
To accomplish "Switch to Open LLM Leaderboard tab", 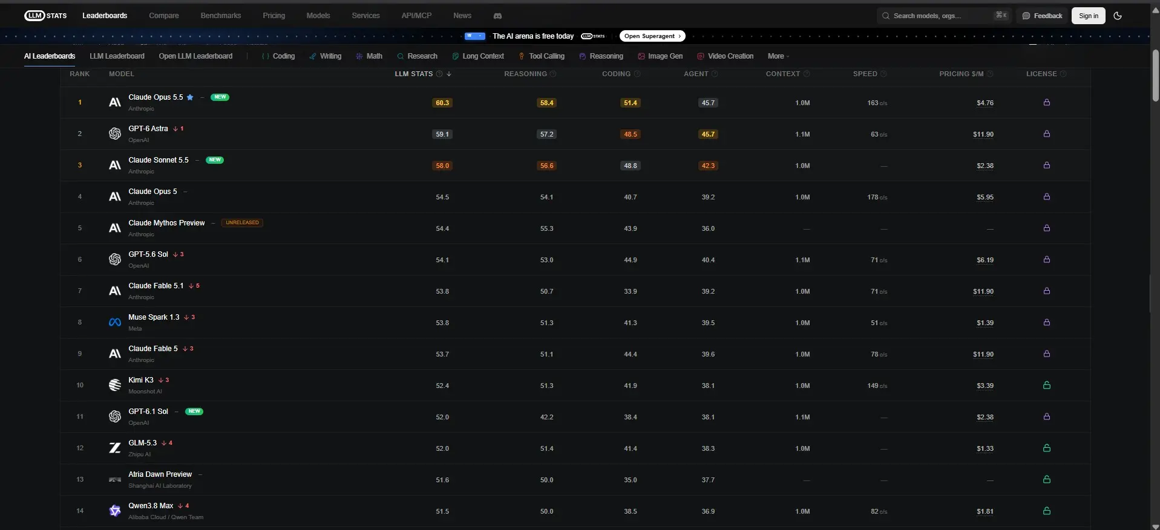I will coord(195,56).
